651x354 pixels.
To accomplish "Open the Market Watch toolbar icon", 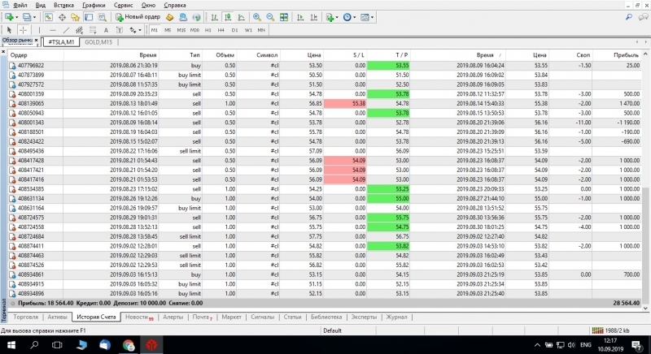I will tap(49, 16).
